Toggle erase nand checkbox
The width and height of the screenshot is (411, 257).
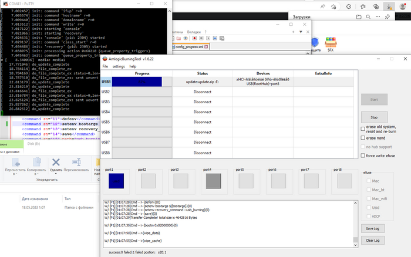click(363, 138)
